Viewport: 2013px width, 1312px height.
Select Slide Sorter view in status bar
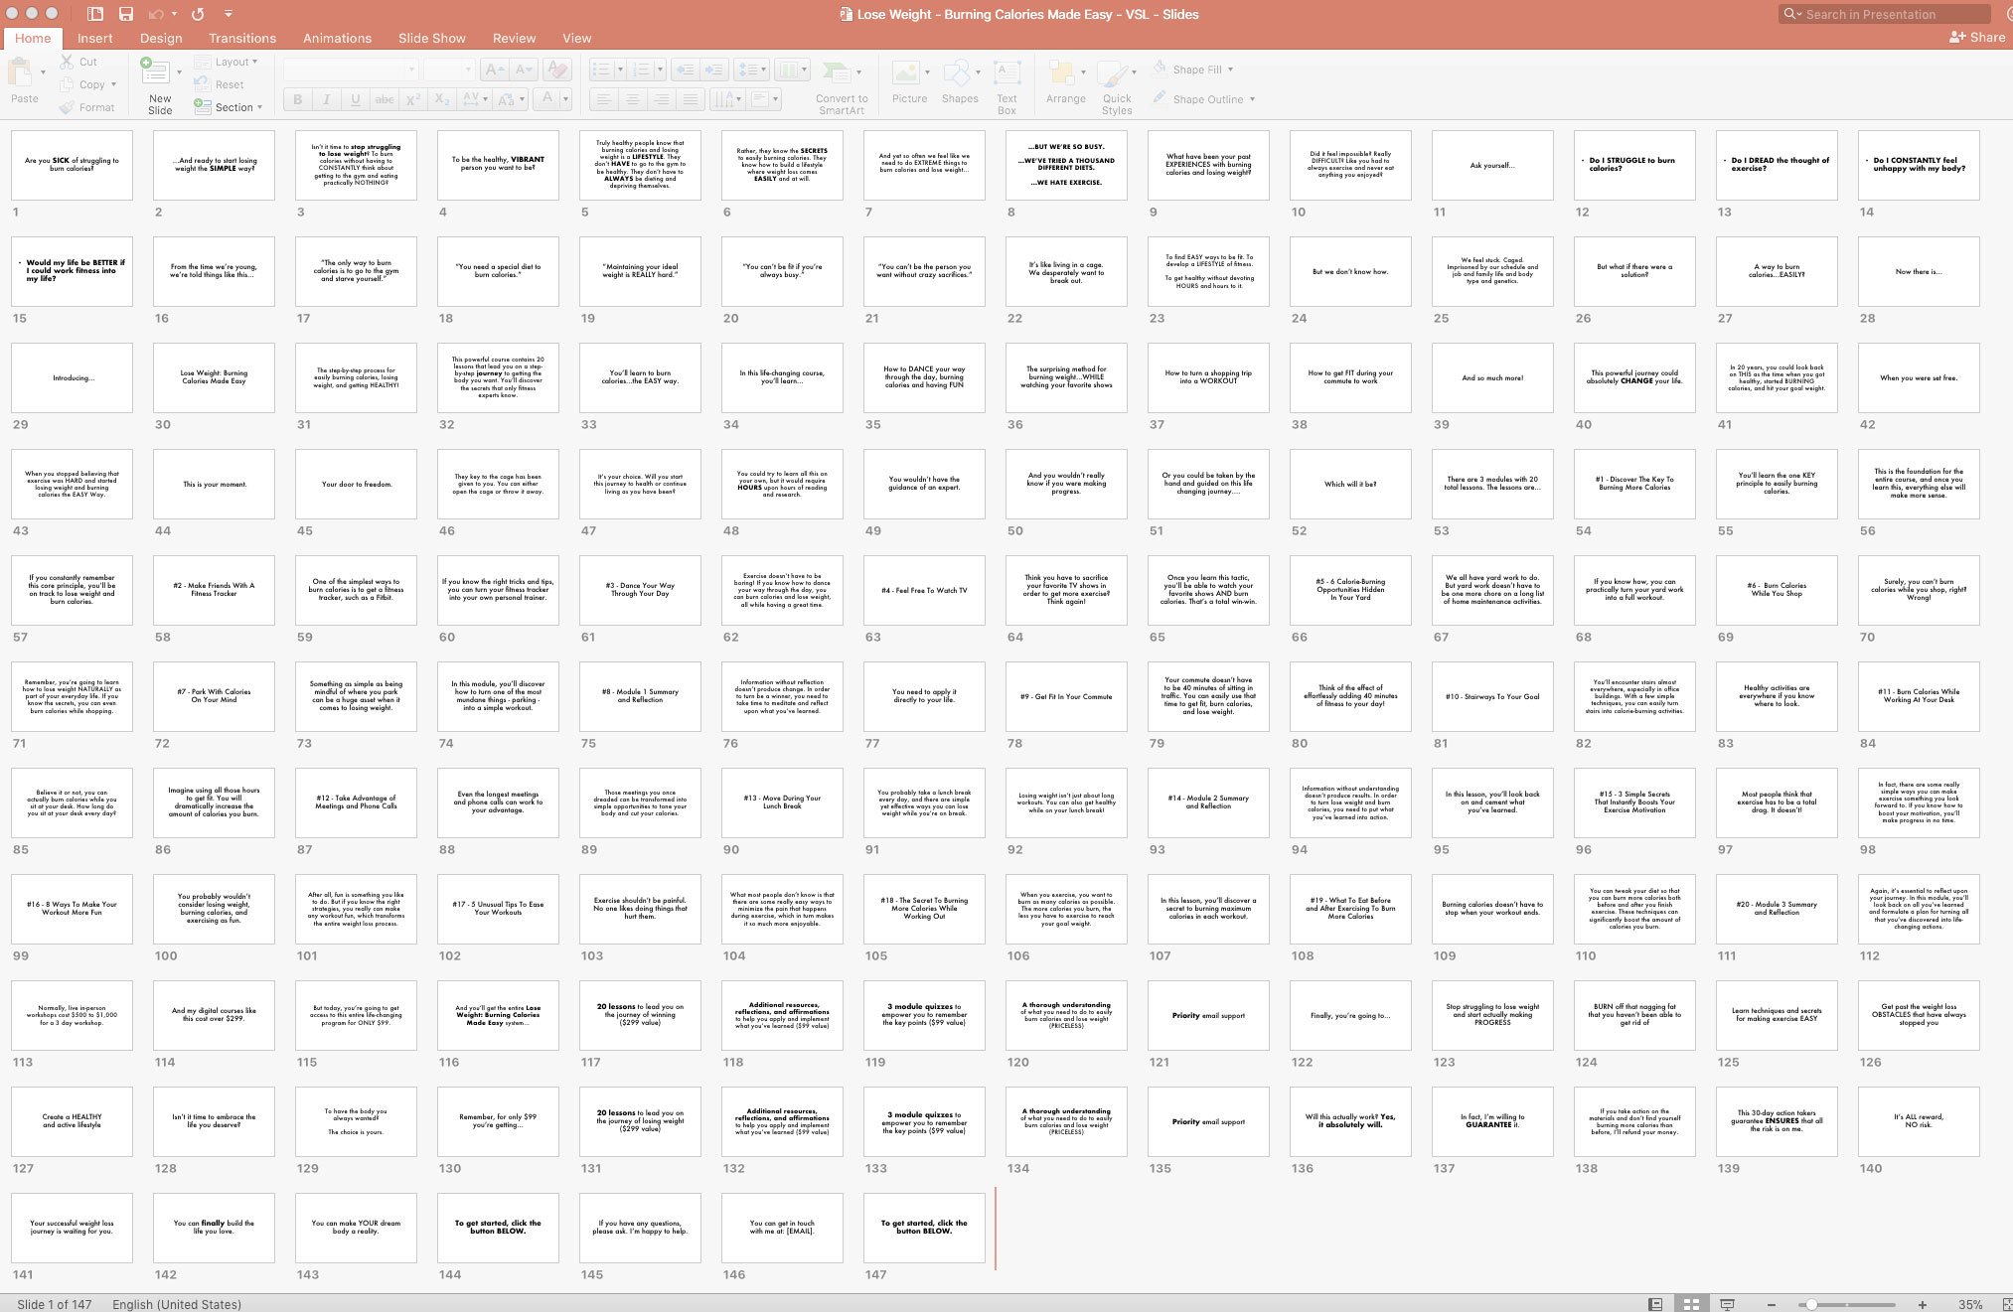(1691, 1304)
